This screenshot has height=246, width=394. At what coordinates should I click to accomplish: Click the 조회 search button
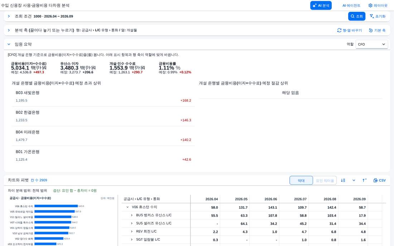tap(356, 16)
